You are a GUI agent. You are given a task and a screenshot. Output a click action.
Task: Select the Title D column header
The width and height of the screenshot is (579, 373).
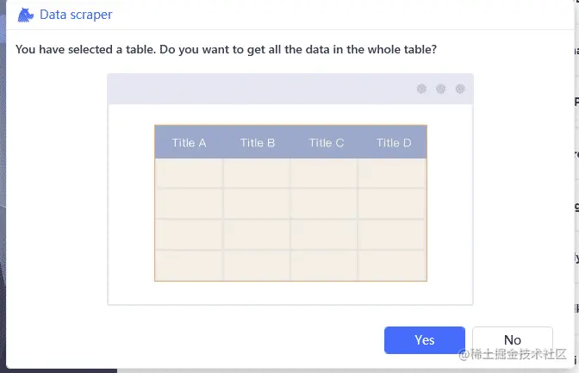[394, 143]
